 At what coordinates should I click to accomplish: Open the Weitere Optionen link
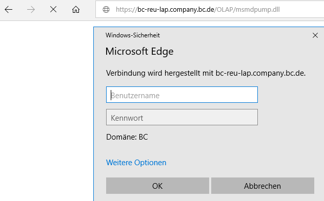[x=136, y=163]
